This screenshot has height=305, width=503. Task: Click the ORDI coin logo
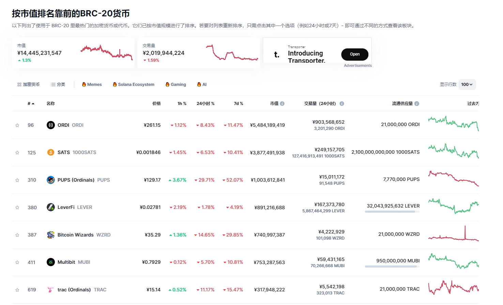click(x=51, y=125)
